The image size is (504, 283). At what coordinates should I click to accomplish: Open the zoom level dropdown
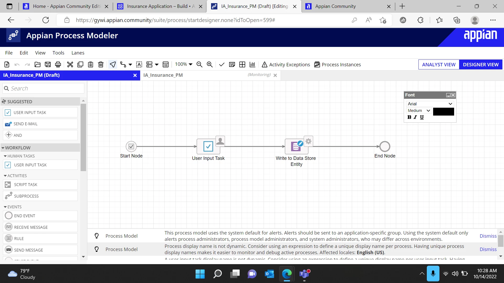(184, 64)
